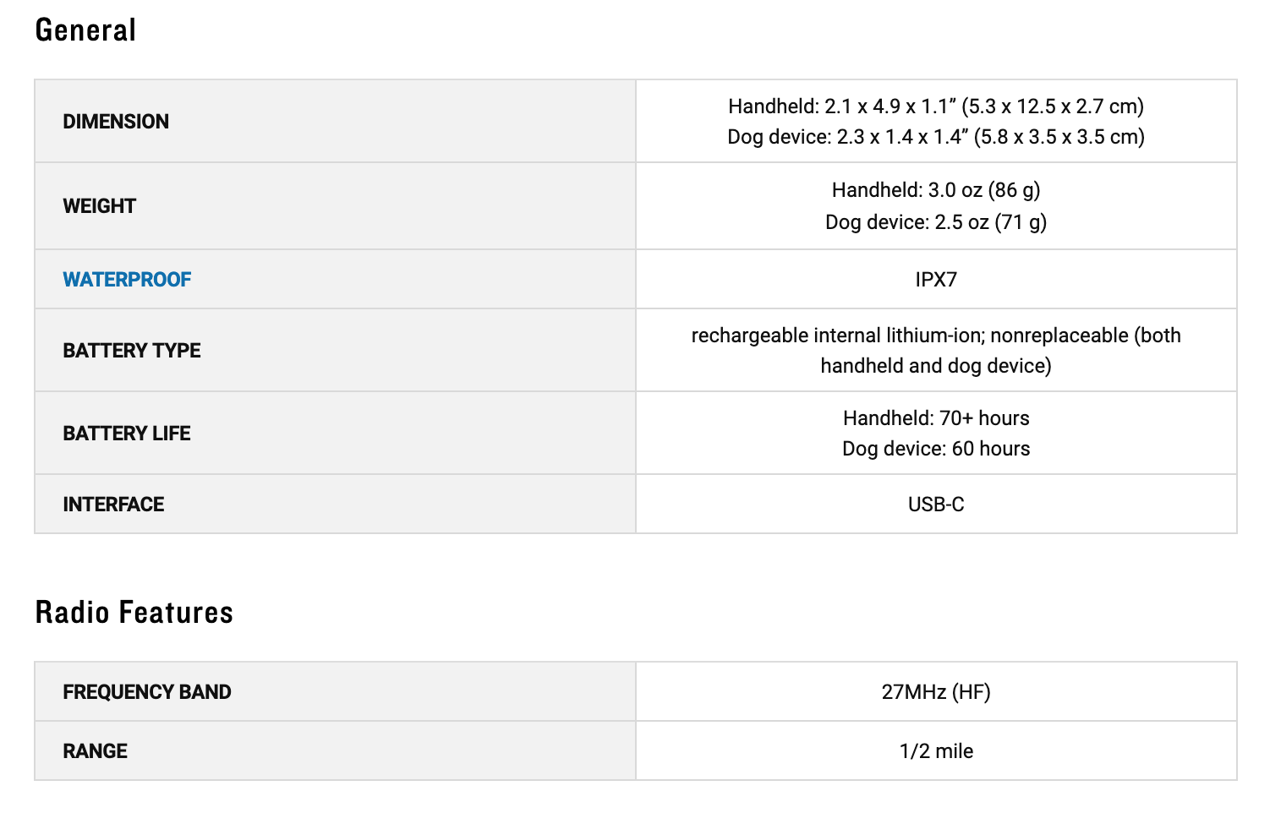This screenshot has width=1270, height=813.
Task: Click the IPX7 waterproof rating value
Action: (x=936, y=280)
